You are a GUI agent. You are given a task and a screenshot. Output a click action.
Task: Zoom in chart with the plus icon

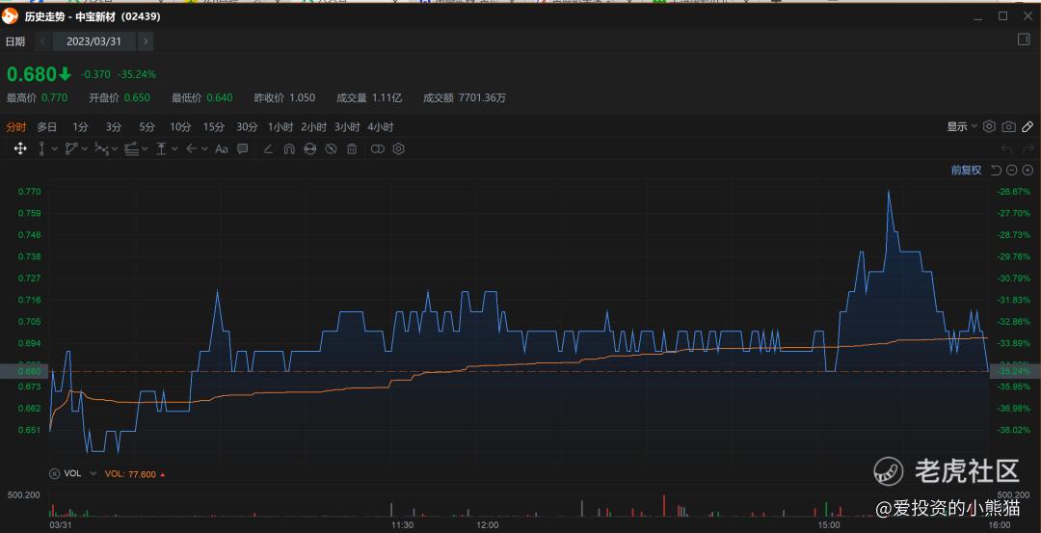click(x=1028, y=170)
